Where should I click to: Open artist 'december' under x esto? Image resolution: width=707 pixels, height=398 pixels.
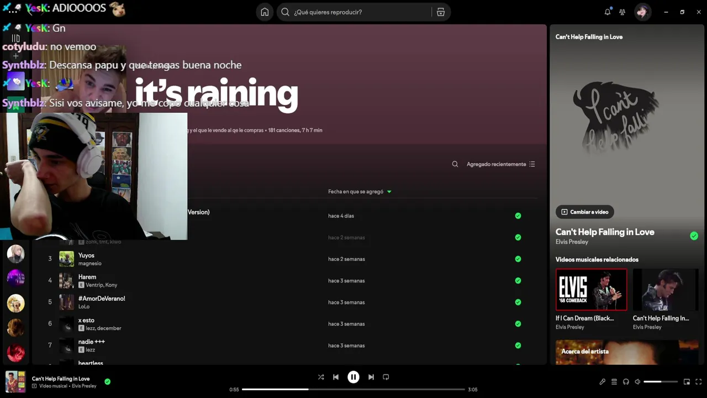coord(109,328)
